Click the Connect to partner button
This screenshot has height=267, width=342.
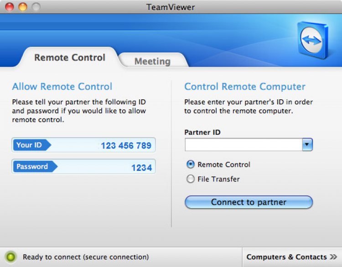(x=249, y=202)
